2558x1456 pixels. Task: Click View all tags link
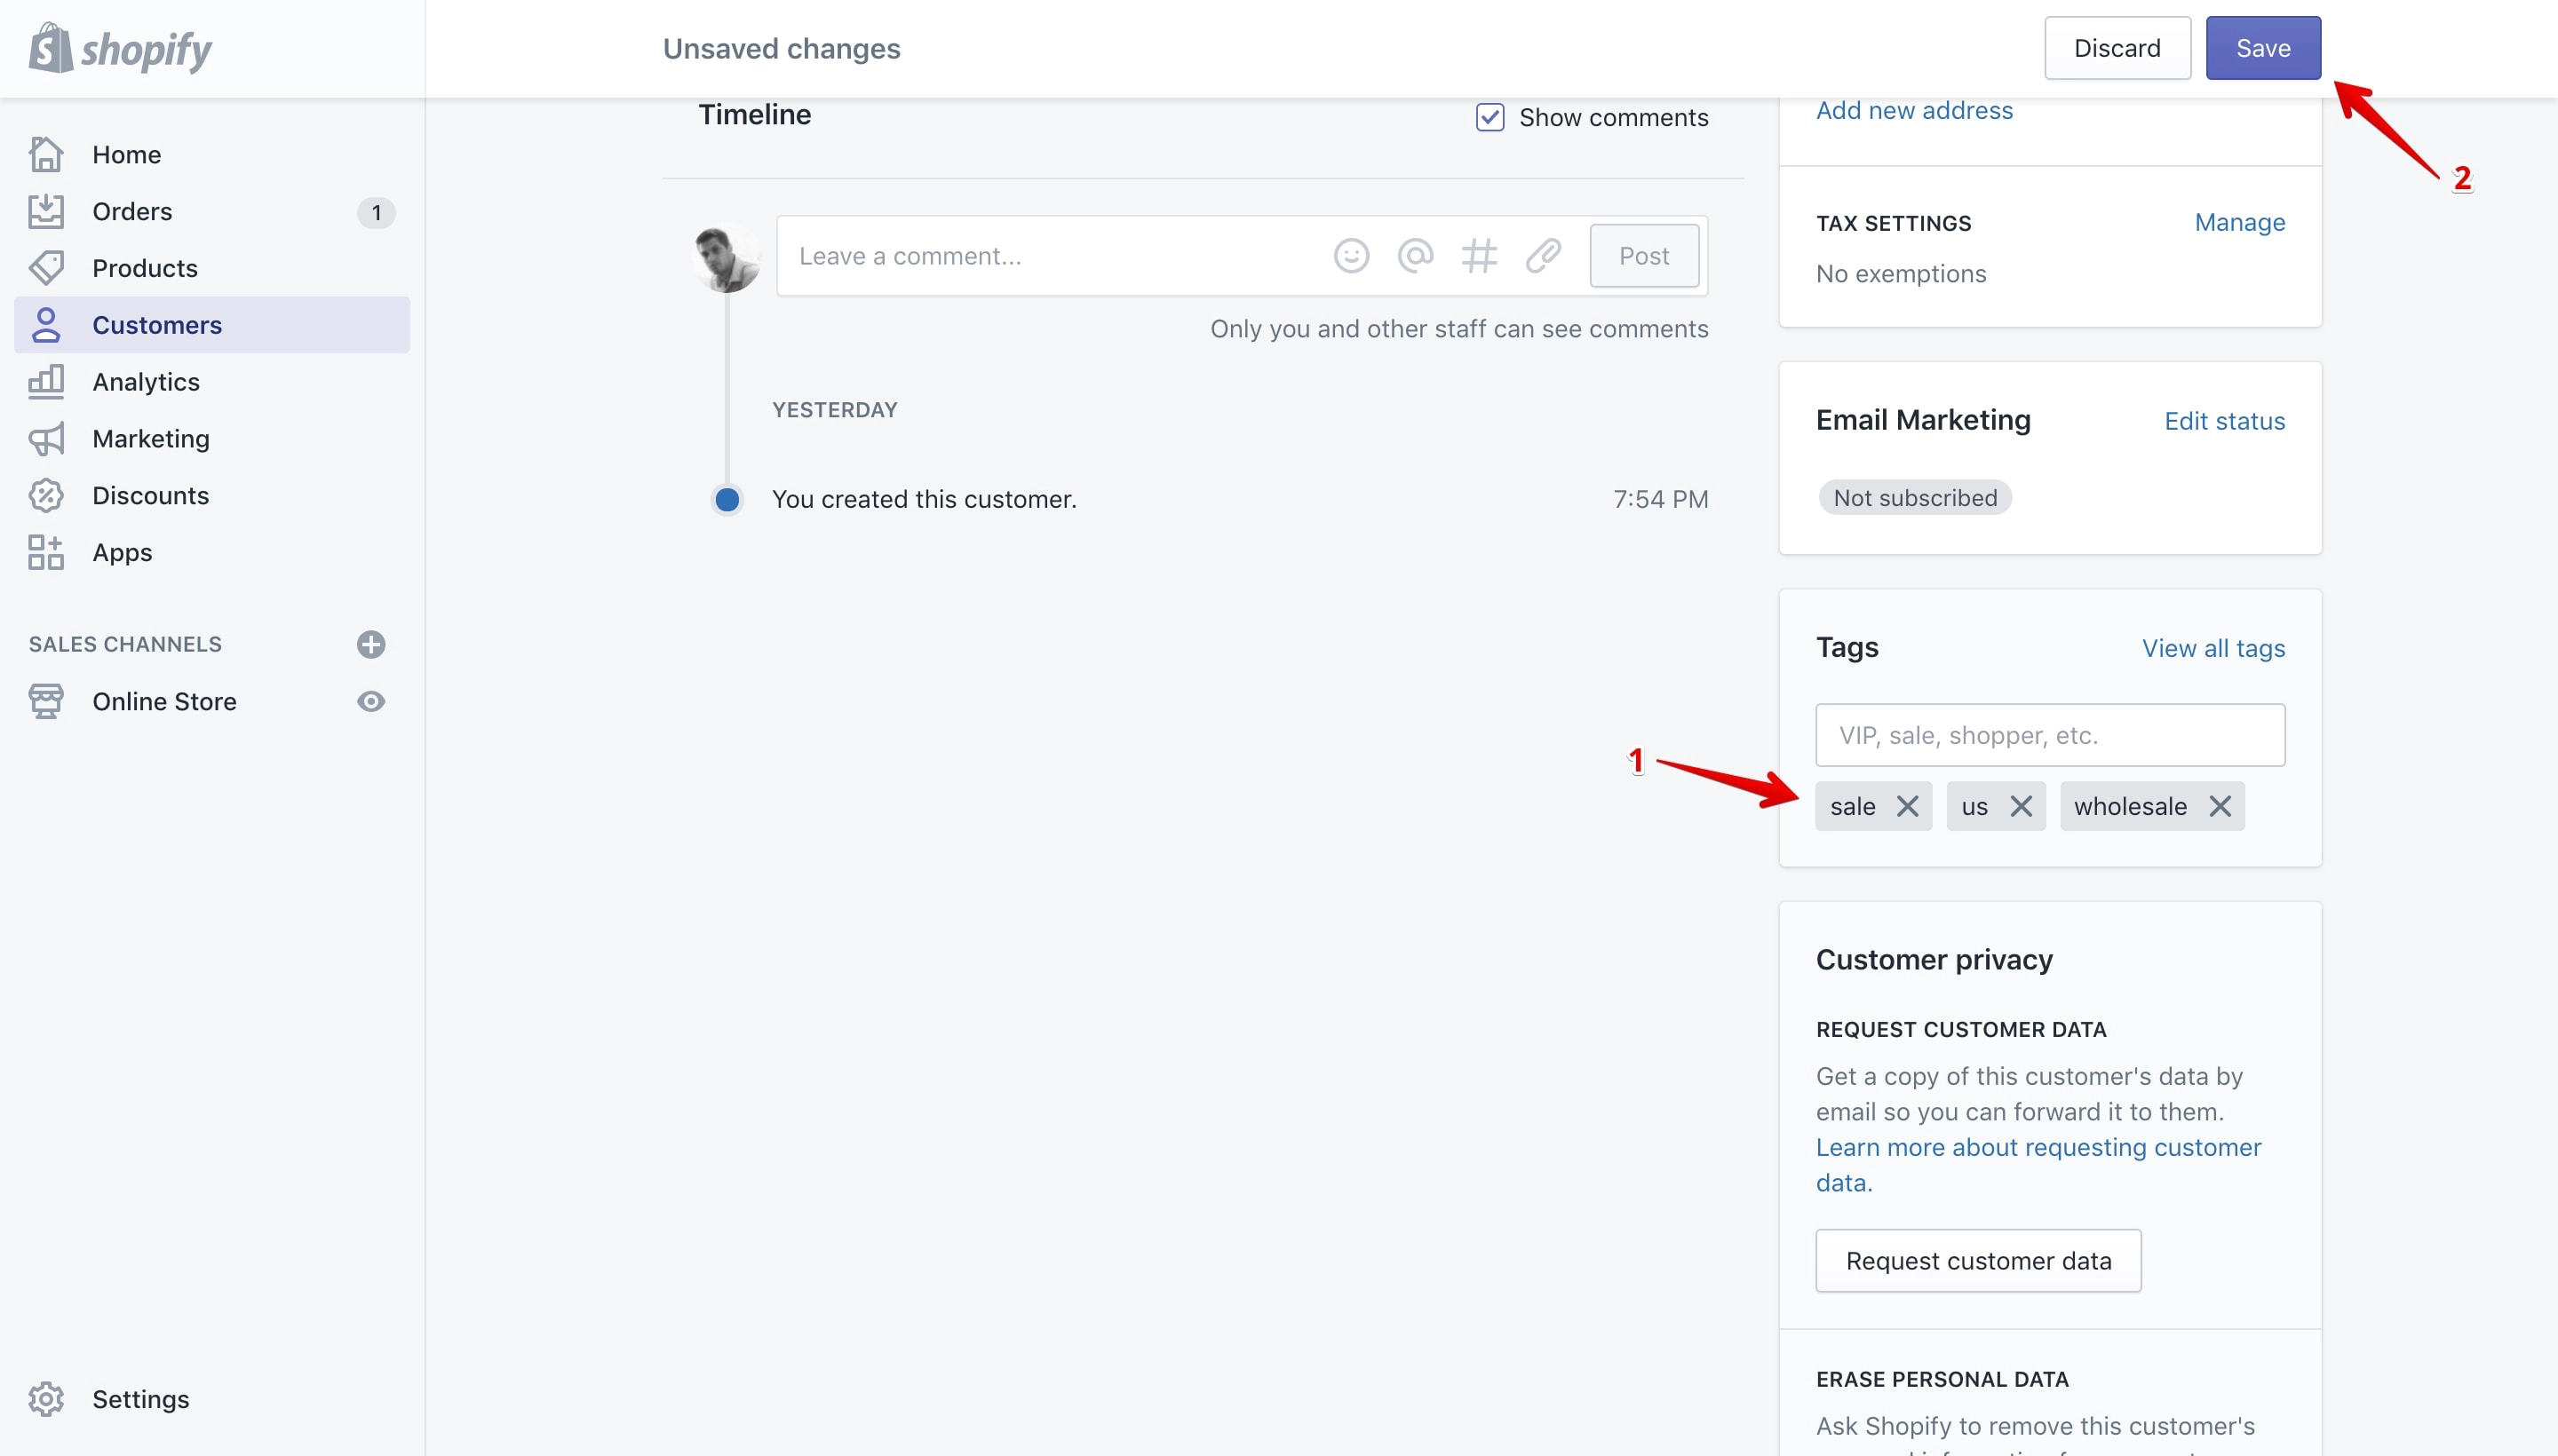tap(2212, 648)
